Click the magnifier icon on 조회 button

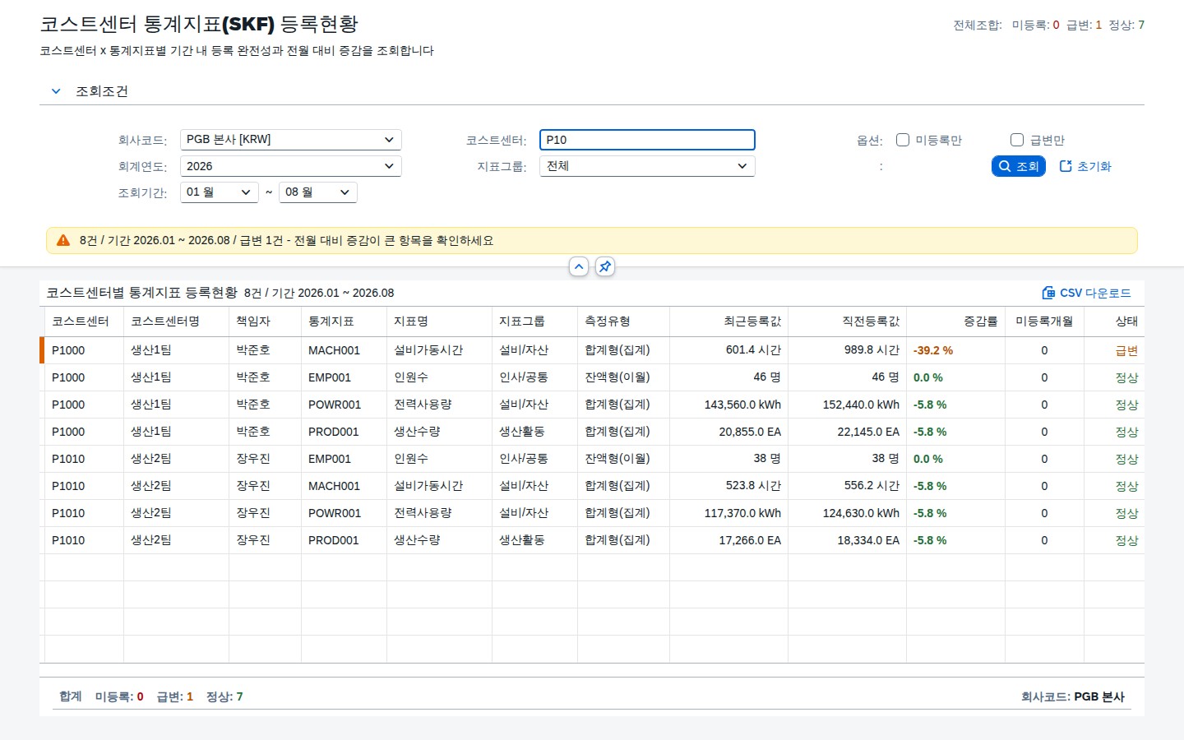point(1005,166)
